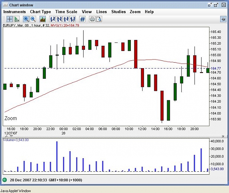This screenshot has width=229, height=193.
Task: Toggle the volume histogram toolbar icon
Action: pos(43,19)
